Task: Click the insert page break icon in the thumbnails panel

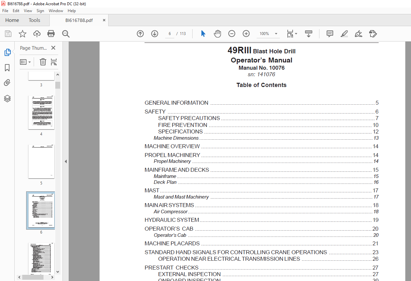Action: (x=54, y=62)
